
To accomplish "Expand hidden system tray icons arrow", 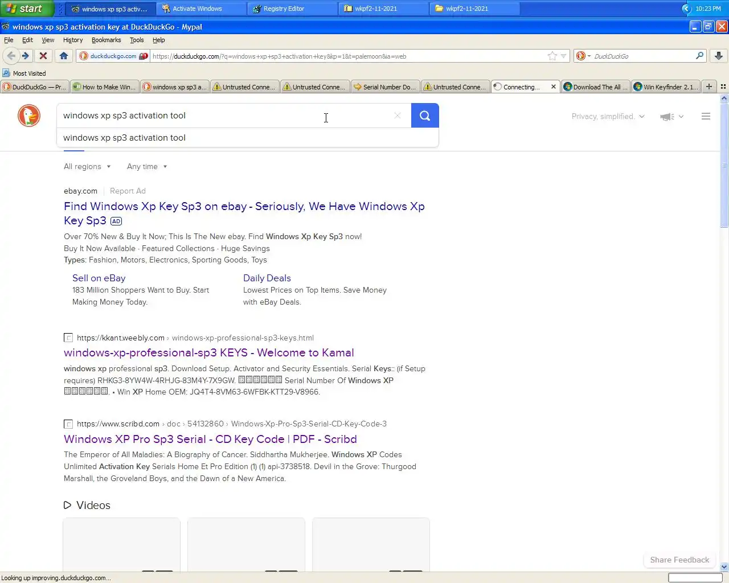I will 686,9.
